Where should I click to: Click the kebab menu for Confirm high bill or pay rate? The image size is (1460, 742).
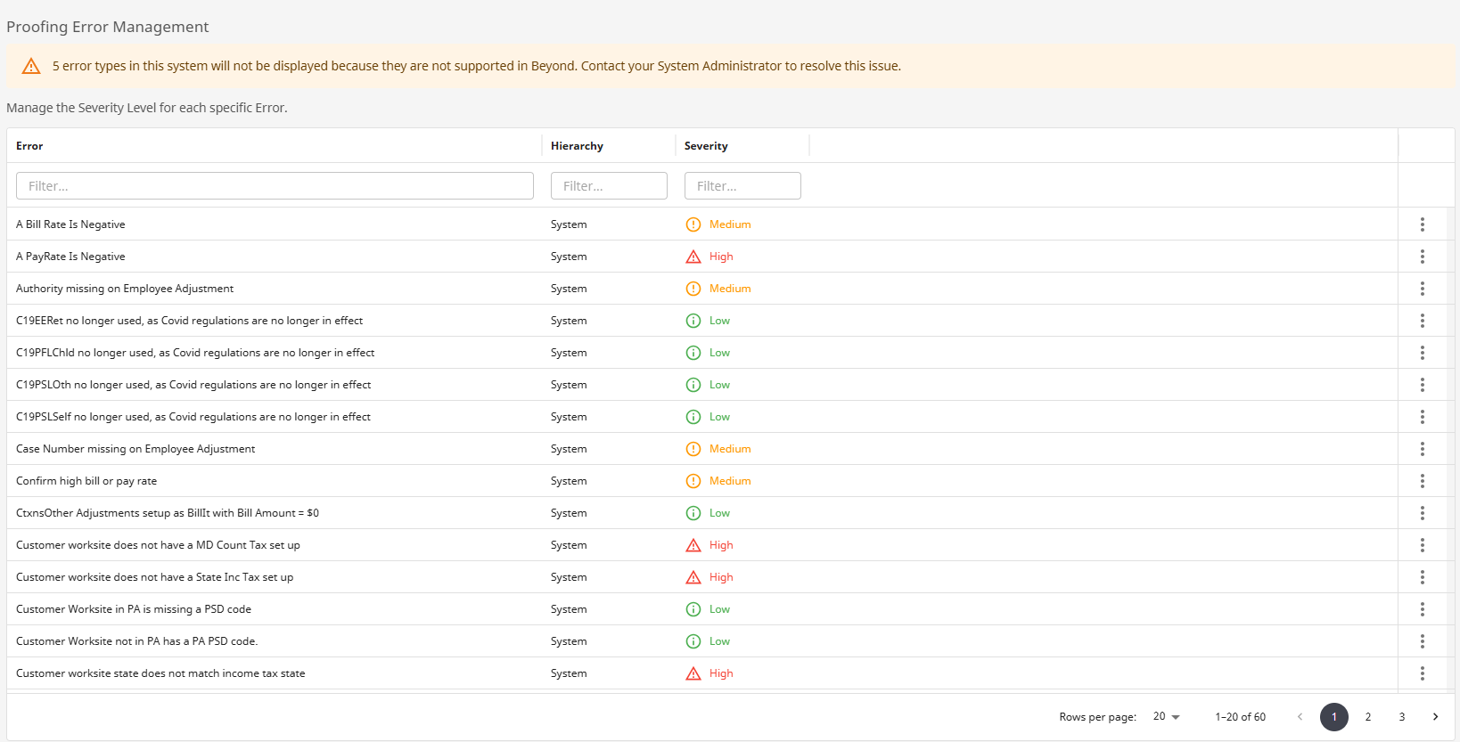[1422, 481]
